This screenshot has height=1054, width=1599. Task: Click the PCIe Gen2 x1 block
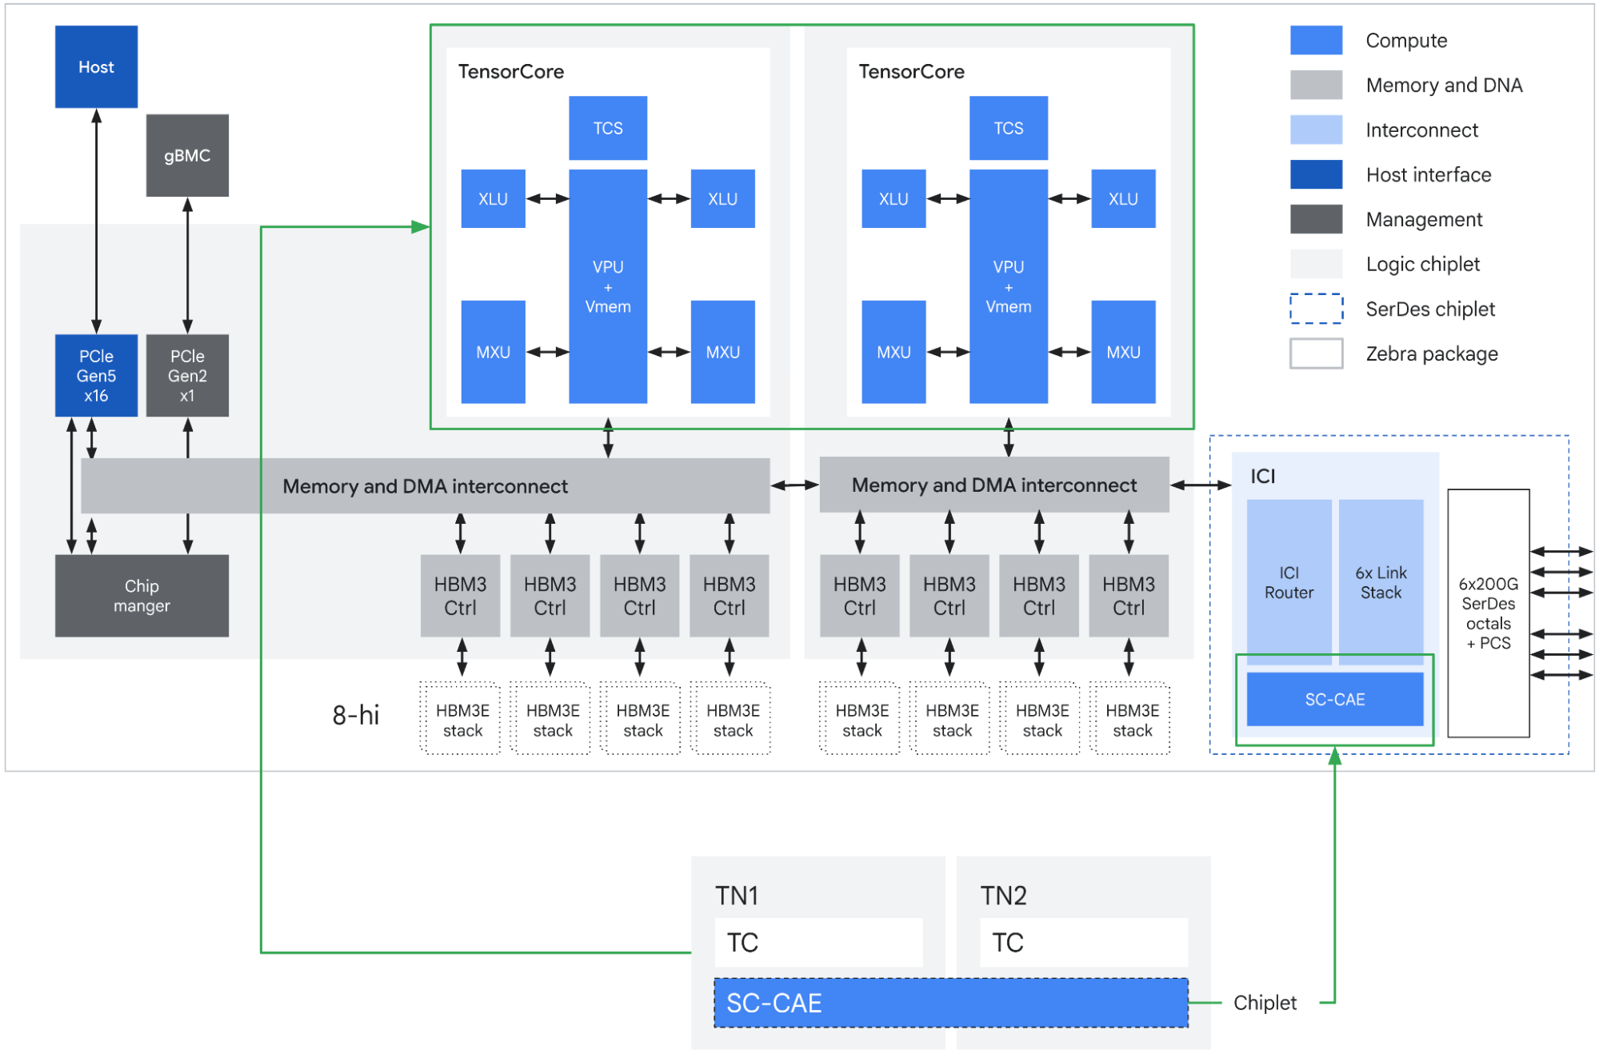(x=187, y=375)
